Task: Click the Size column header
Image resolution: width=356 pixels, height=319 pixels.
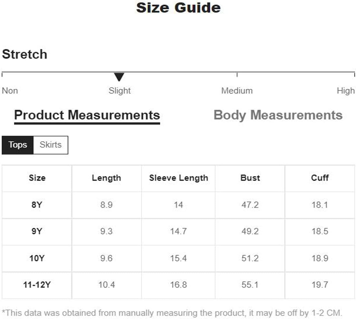Action: pos(37,178)
